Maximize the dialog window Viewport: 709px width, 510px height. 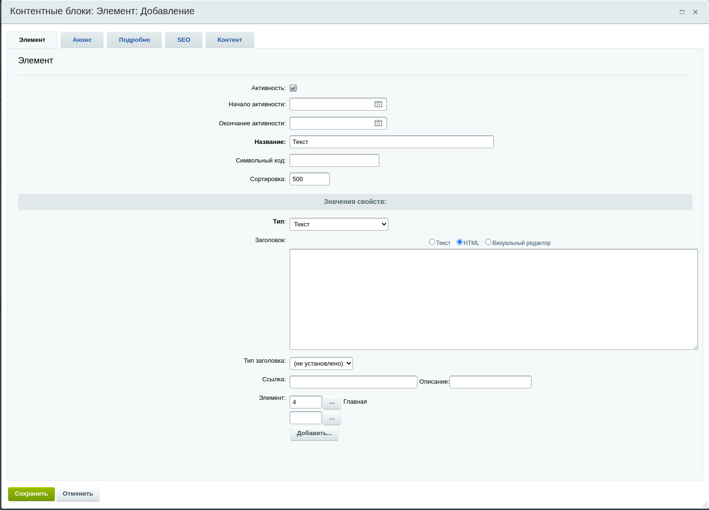[x=682, y=12]
